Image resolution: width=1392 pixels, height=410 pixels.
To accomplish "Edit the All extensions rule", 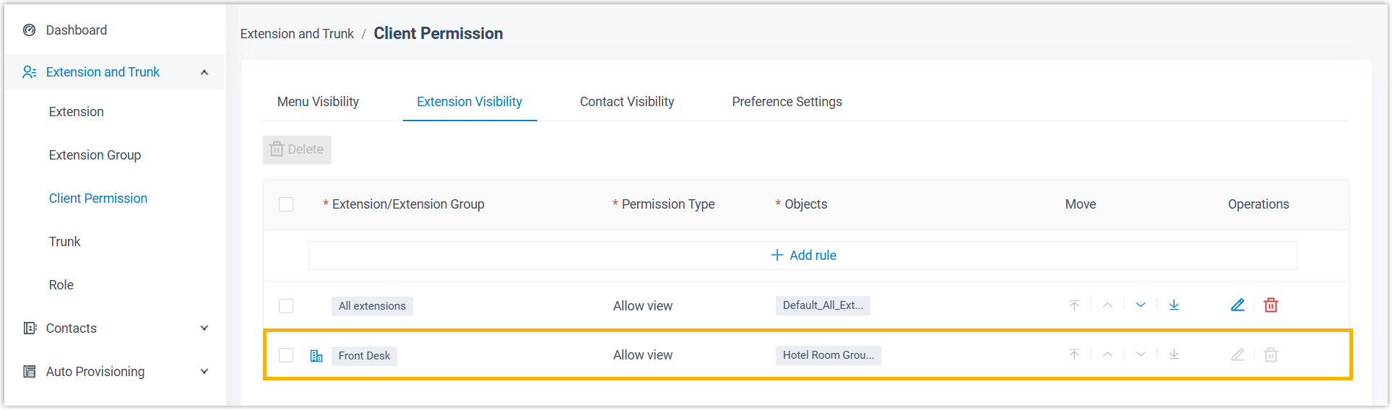I will coord(1237,305).
